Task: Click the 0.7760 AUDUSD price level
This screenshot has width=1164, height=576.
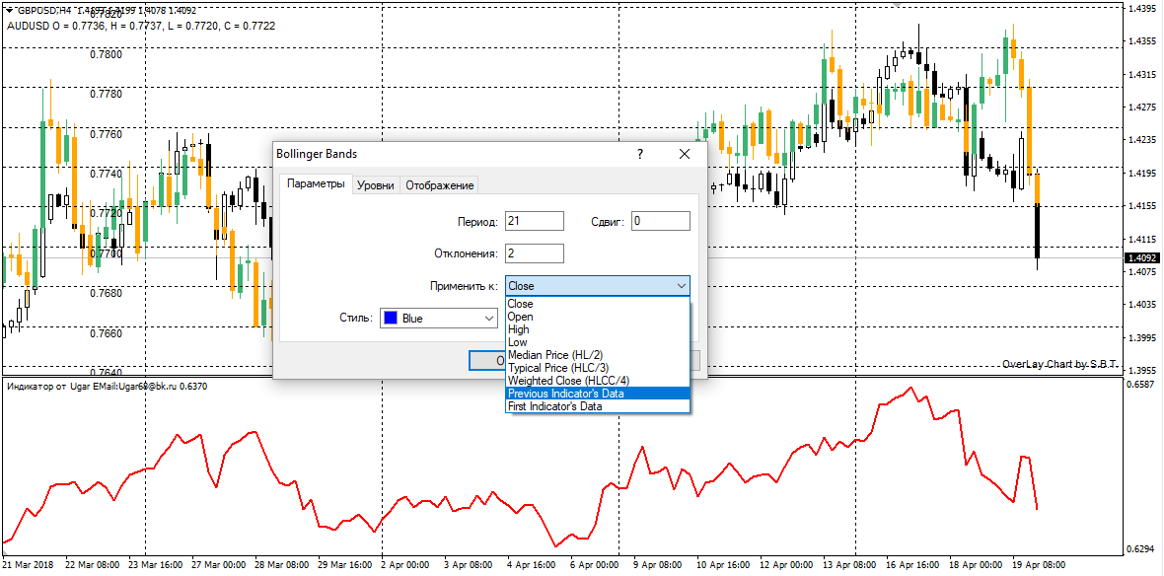Action: pos(107,134)
